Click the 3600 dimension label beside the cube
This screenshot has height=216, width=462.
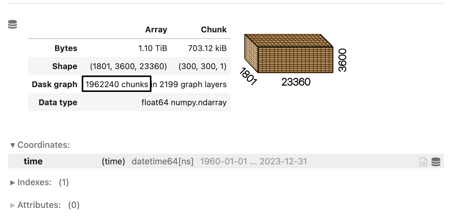[342, 59]
